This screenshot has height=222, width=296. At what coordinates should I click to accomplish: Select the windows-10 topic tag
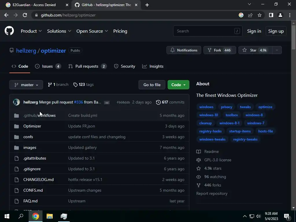pyautogui.click(x=209, y=115)
